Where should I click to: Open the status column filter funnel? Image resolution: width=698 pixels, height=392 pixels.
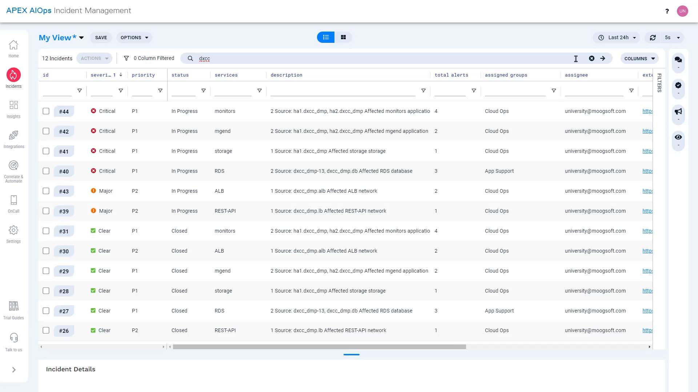(x=204, y=91)
